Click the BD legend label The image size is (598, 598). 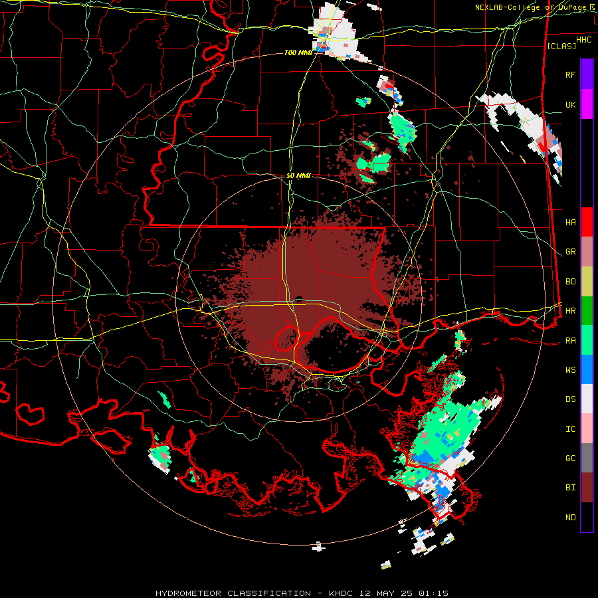point(571,282)
